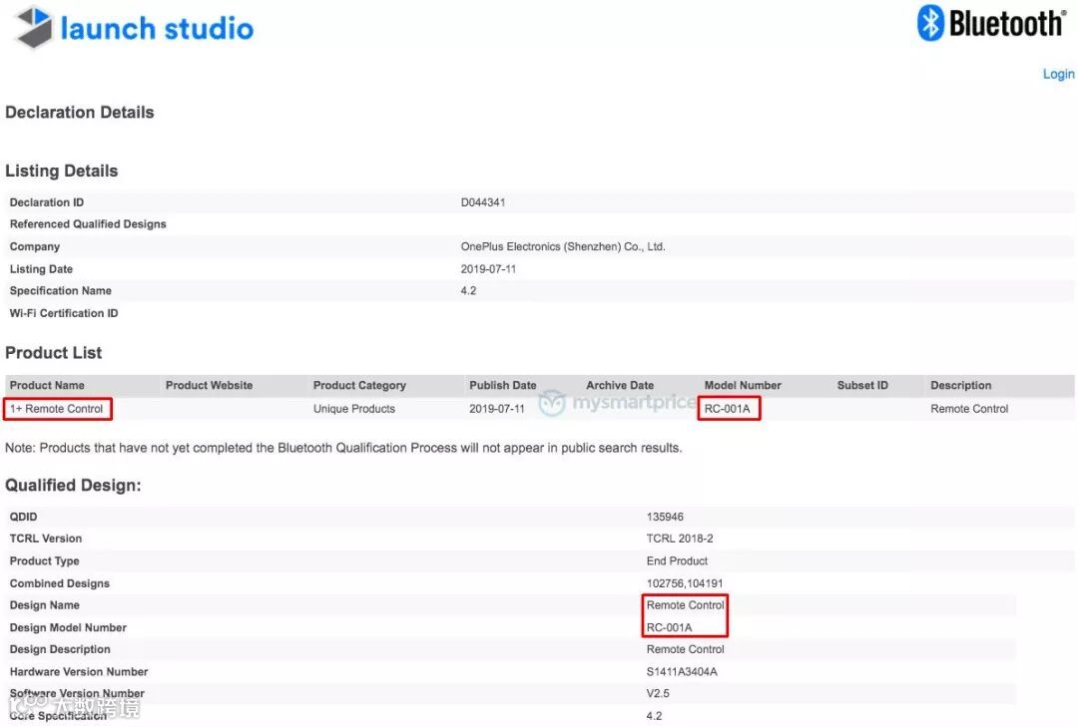This screenshot has width=1078, height=727.
Task: Click the Model Number column header
Action: click(743, 385)
